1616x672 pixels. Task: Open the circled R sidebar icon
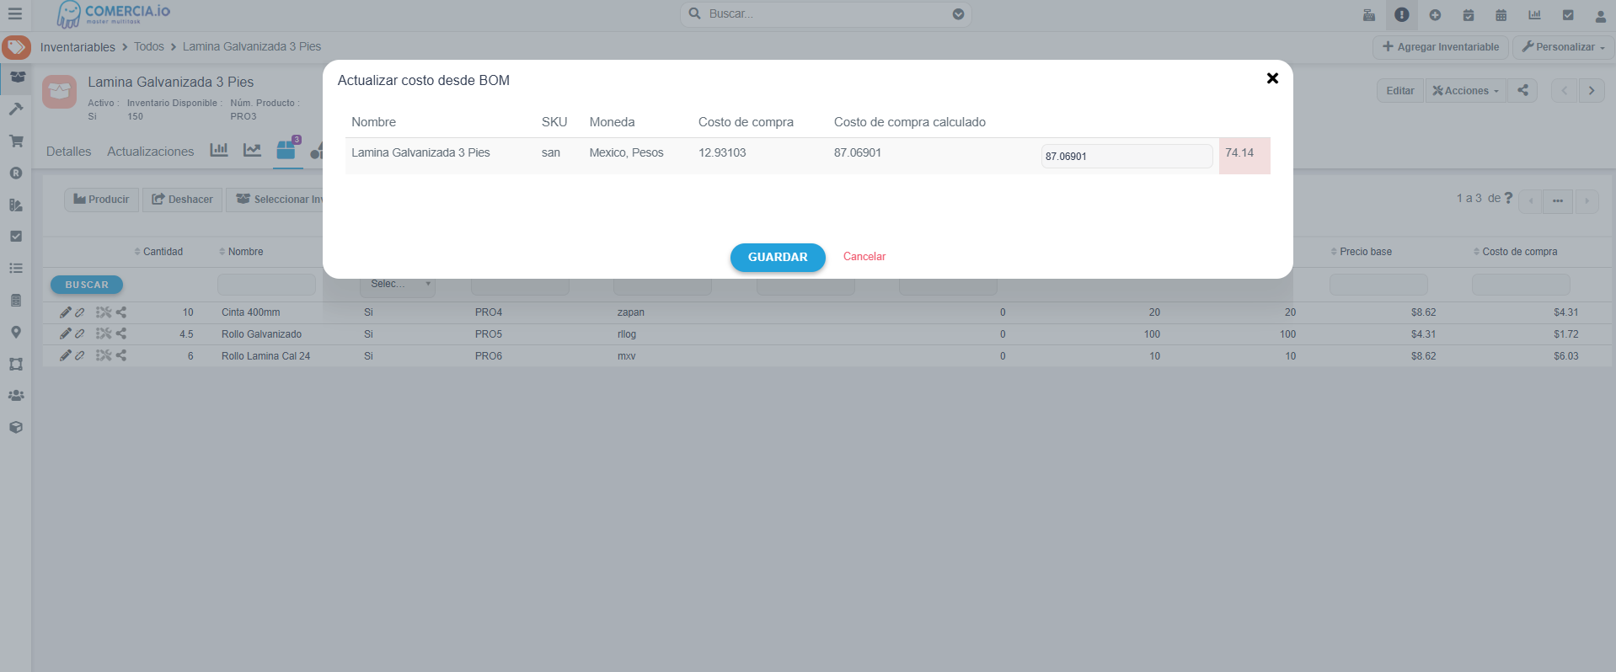pyautogui.click(x=16, y=173)
